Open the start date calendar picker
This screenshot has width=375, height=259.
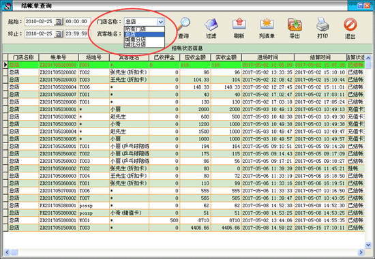(x=59, y=22)
